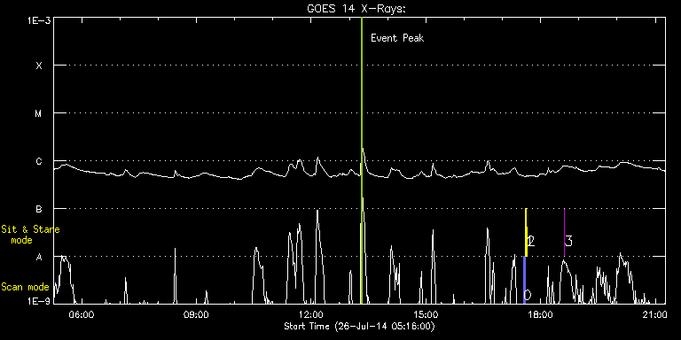Click the '1E-9' y-axis label
Image resolution: width=681 pixels, height=340 pixels.
39,300
